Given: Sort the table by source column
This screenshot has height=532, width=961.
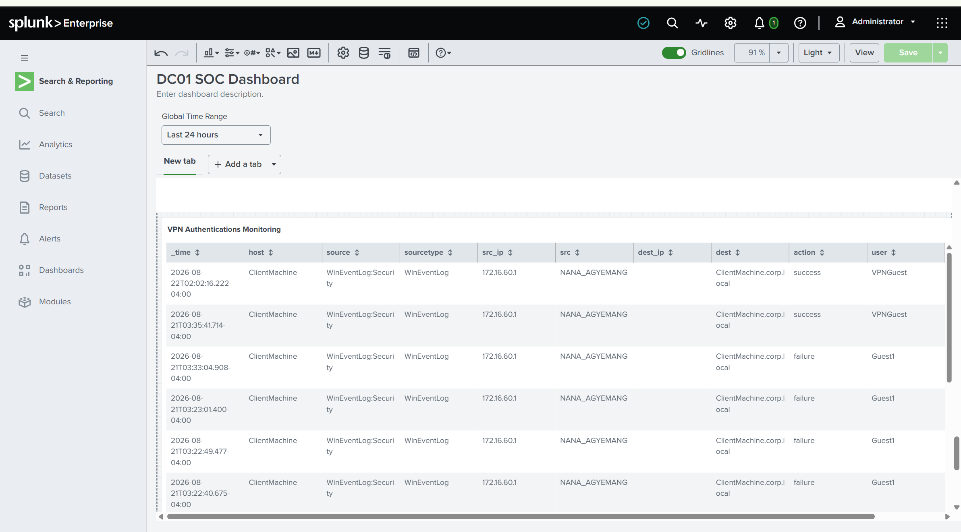Looking at the screenshot, I should tap(357, 252).
